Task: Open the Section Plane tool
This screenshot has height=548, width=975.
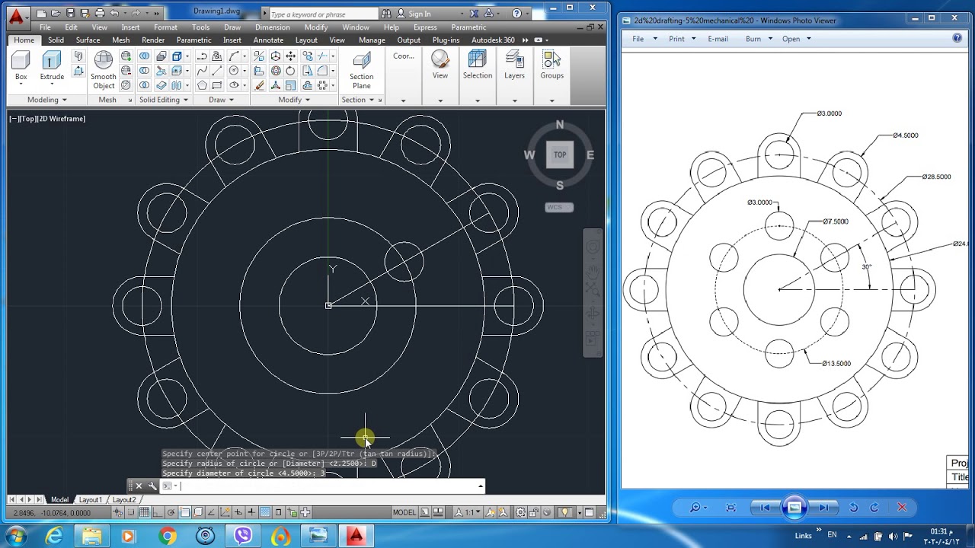Action: [x=361, y=70]
